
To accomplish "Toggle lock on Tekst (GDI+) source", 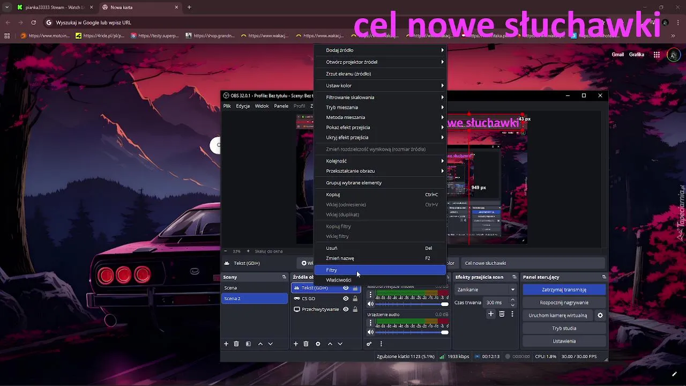I will point(355,288).
